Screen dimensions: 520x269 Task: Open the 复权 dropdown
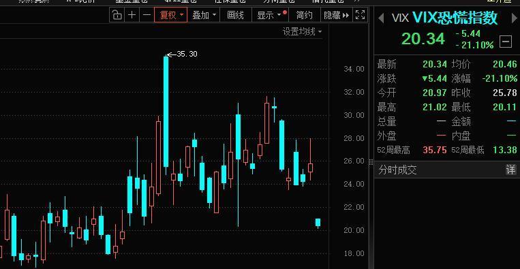click(x=171, y=15)
